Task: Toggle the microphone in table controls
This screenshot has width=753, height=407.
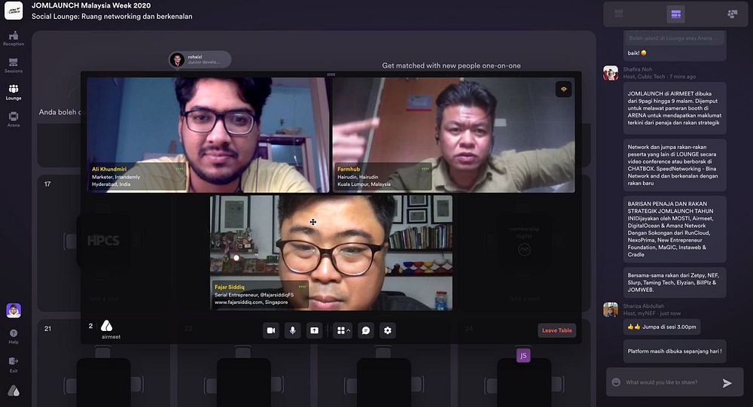Action: pyautogui.click(x=292, y=330)
